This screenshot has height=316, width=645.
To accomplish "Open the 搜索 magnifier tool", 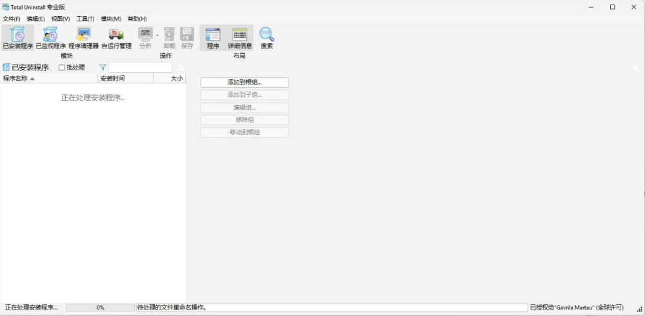I will tap(266, 37).
